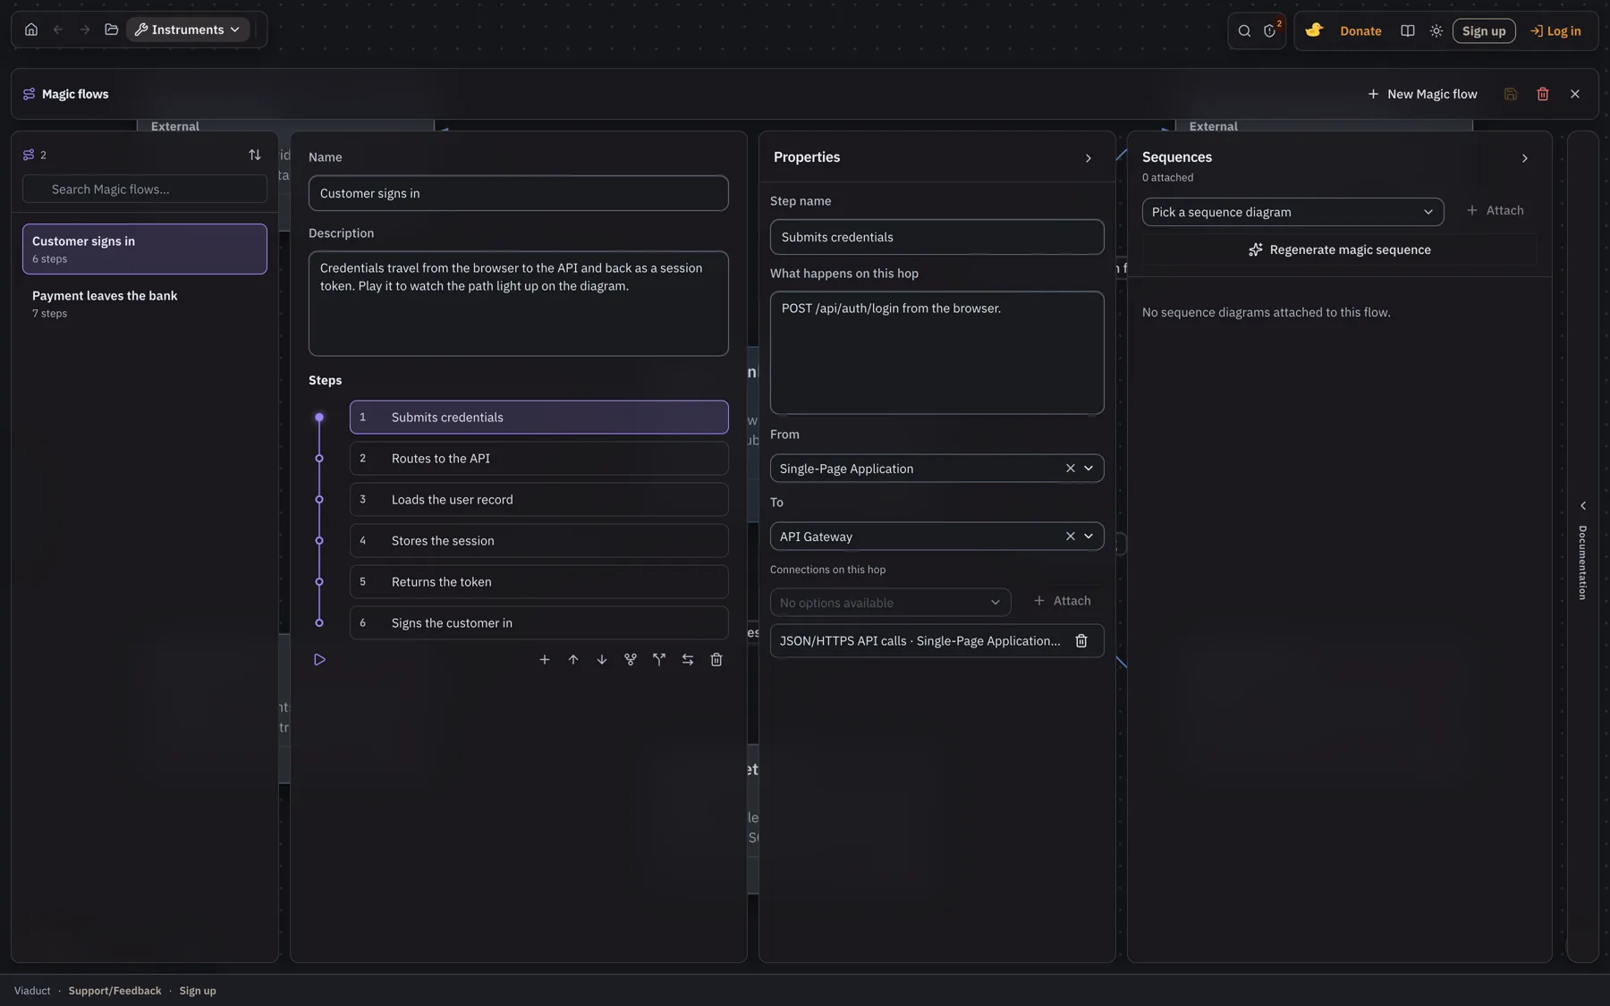Open the documentation book icon
Screen dimensions: 1610x1006
point(1408,31)
